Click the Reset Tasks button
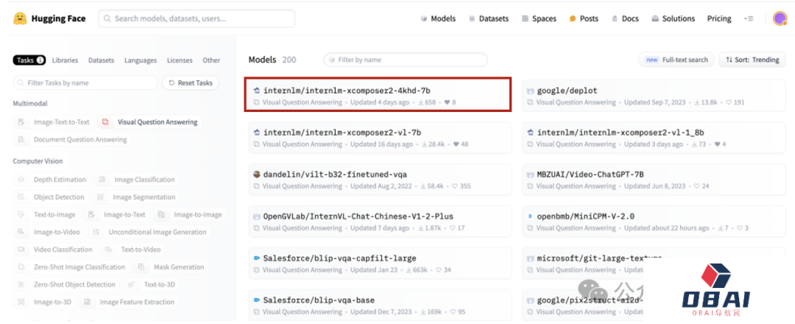795x324 pixels. [x=190, y=83]
